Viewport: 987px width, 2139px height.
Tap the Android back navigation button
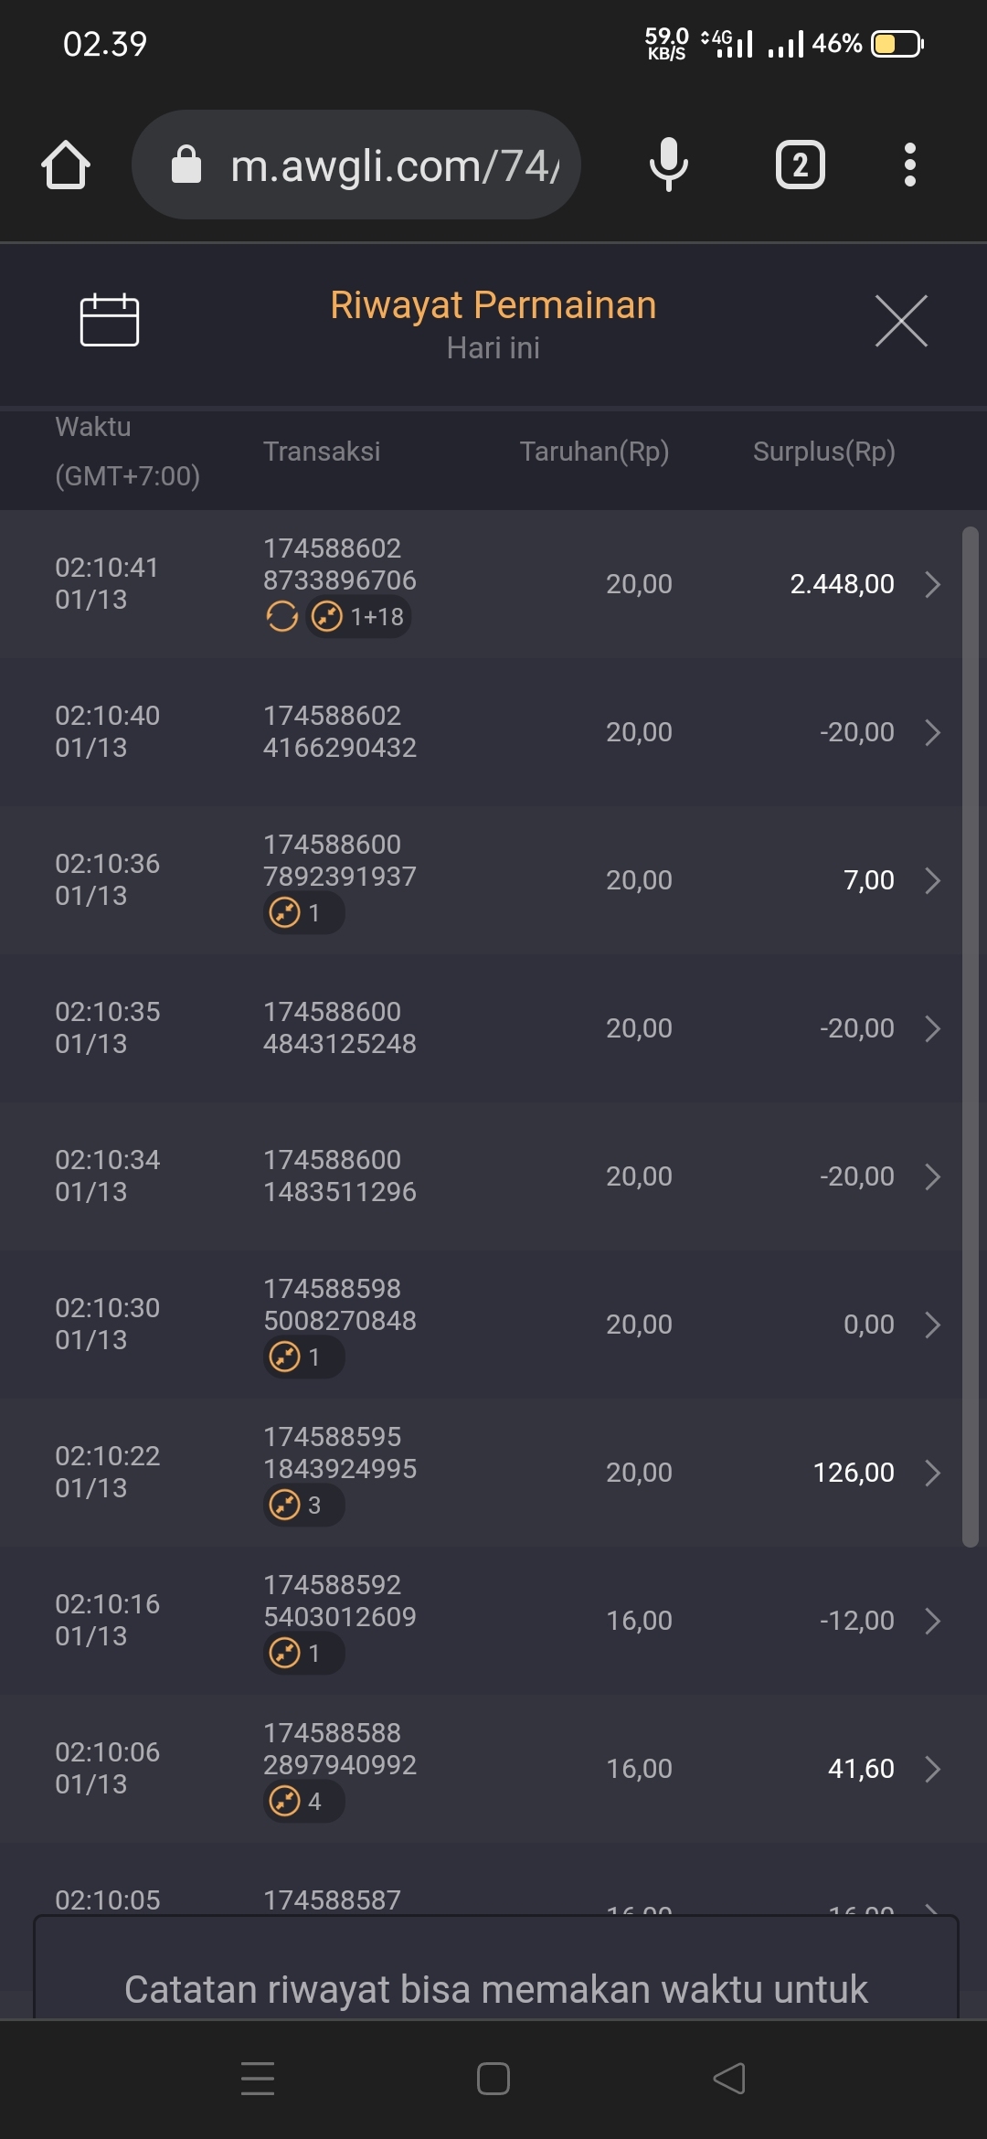pos(729,2078)
